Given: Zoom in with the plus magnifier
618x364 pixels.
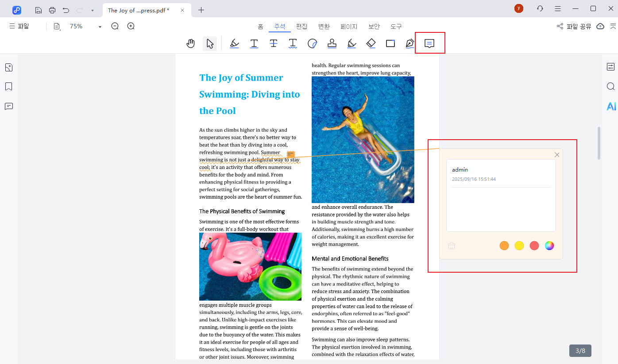Looking at the screenshot, I should pyautogui.click(x=131, y=26).
